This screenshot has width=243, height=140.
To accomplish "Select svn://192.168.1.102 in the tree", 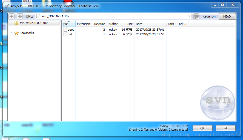I will pos(34,23).
